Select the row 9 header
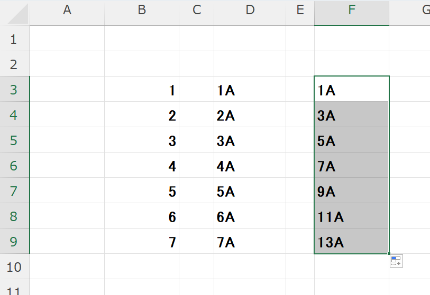This screenshot has width=430, height=295. (14, 242)
